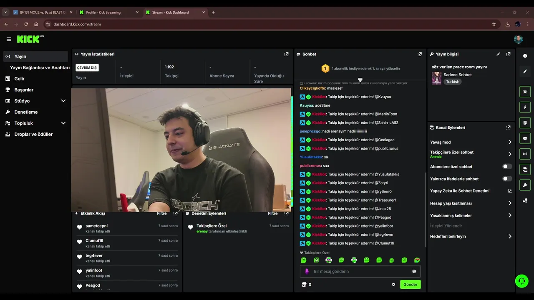The image size is (534, 300).
Task: Toggle the chat bubble widget in the right rail
Action: pos(525,138)
